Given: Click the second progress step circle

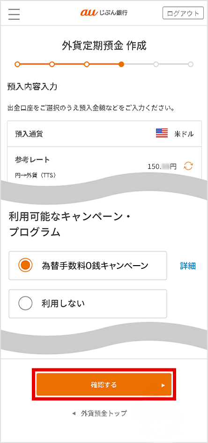Looking at the screenshot, I should click(52, 64).
